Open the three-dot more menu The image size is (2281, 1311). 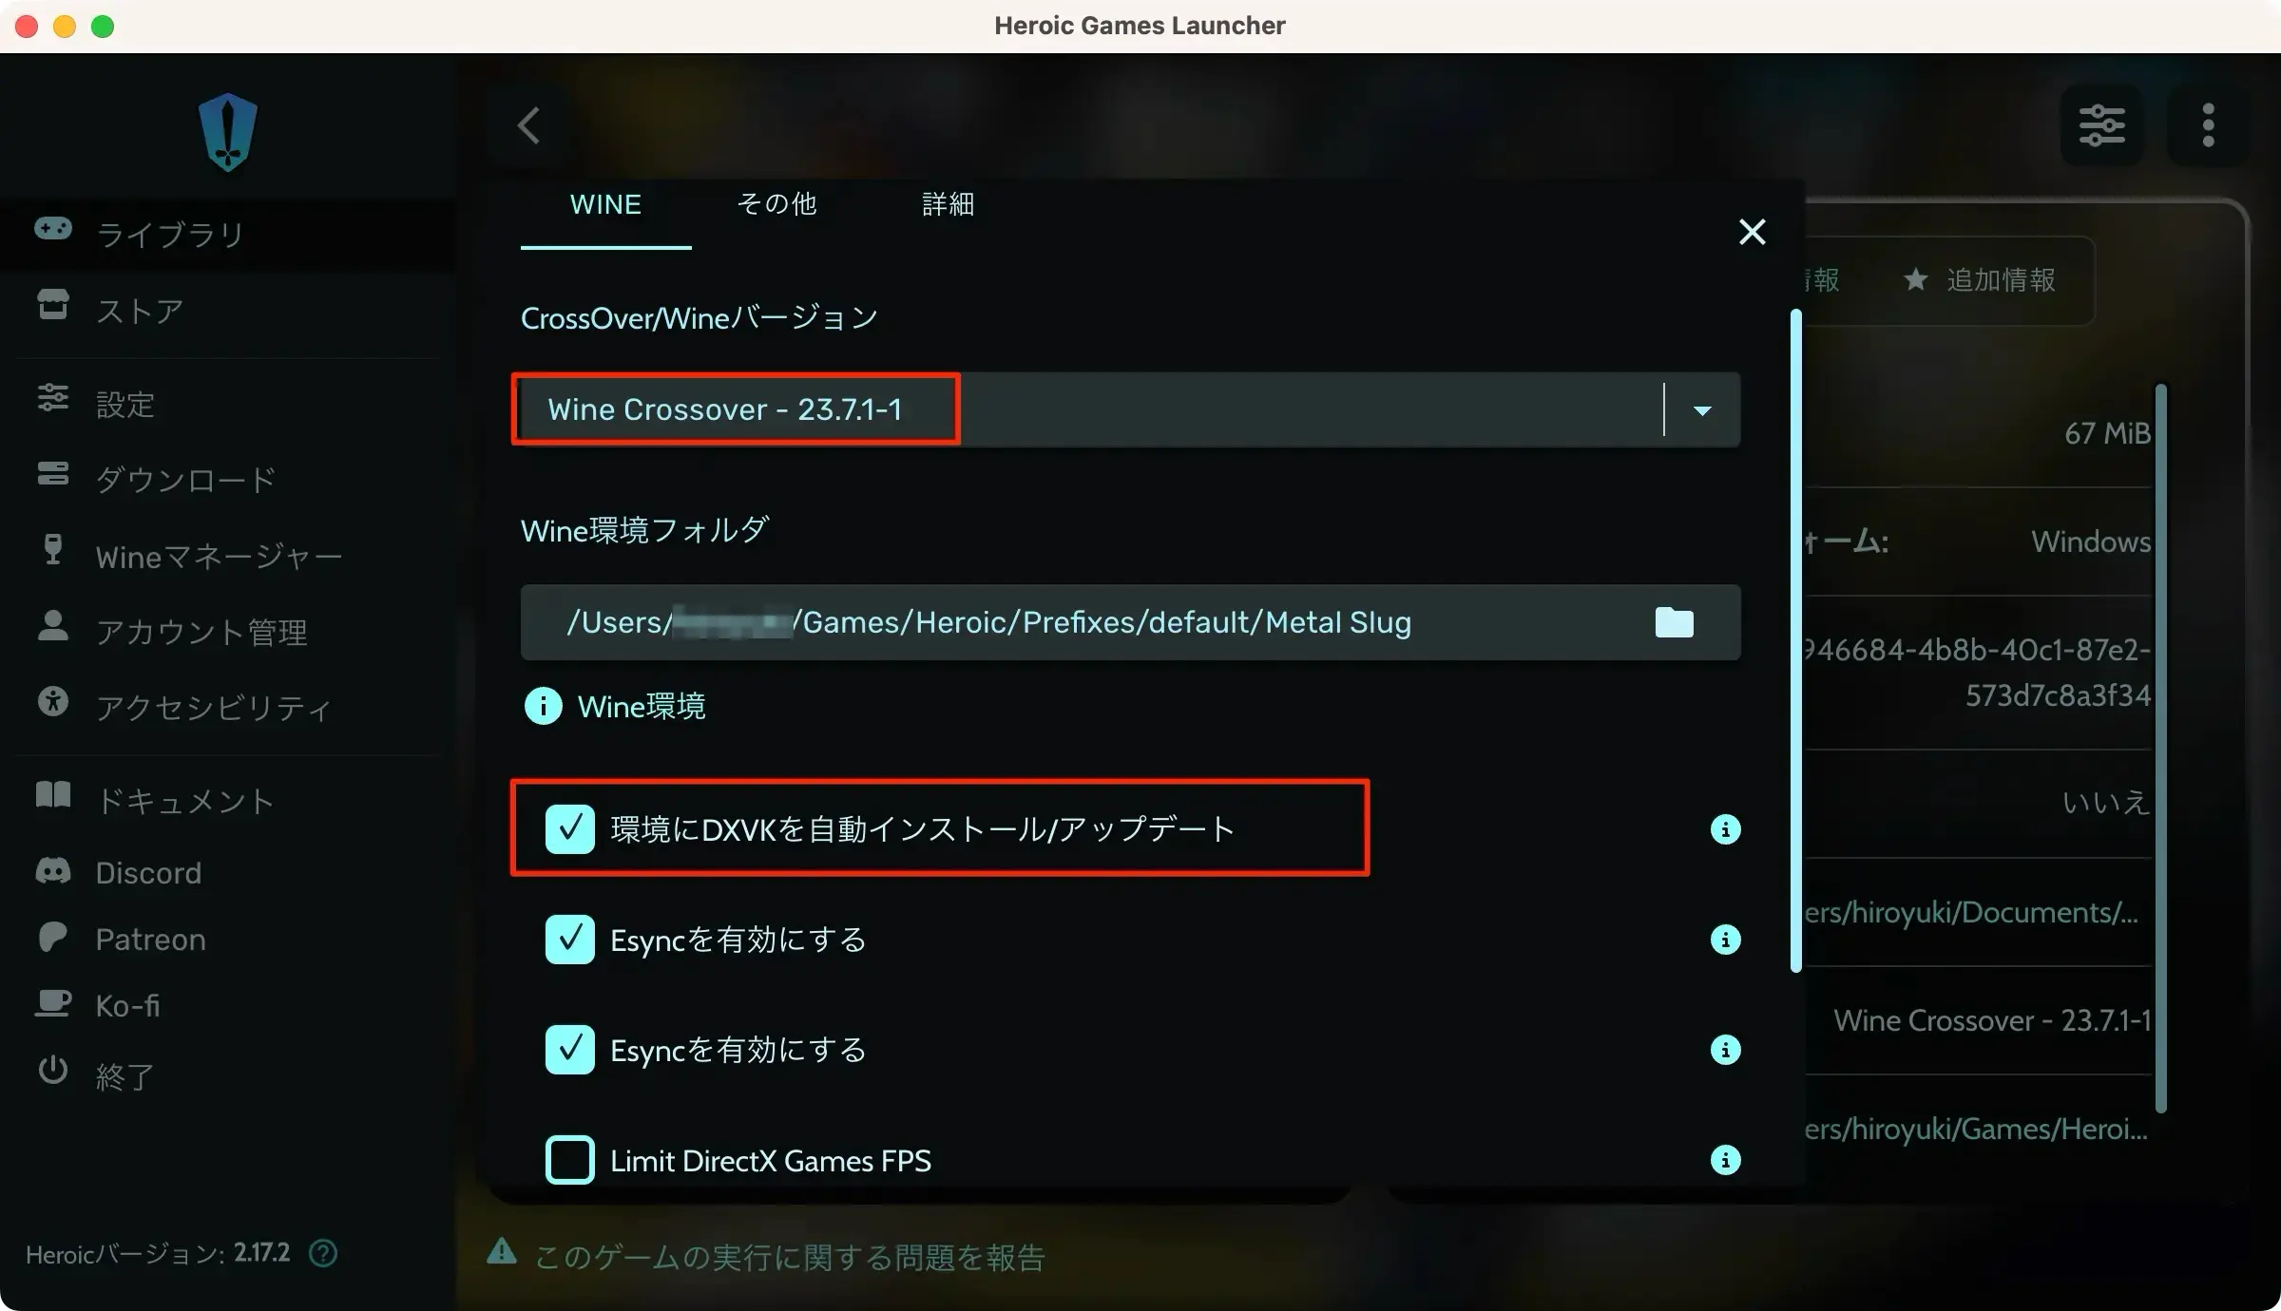coord(2208,125)
